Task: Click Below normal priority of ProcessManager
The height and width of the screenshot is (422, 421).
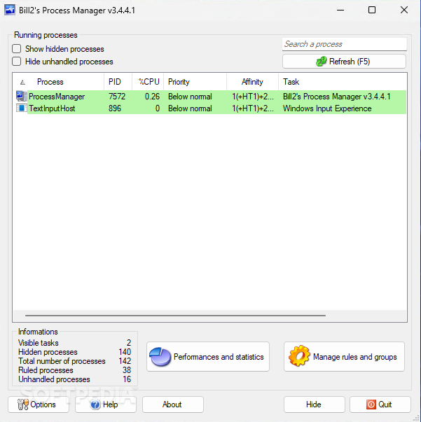Action: coord(190,97)
